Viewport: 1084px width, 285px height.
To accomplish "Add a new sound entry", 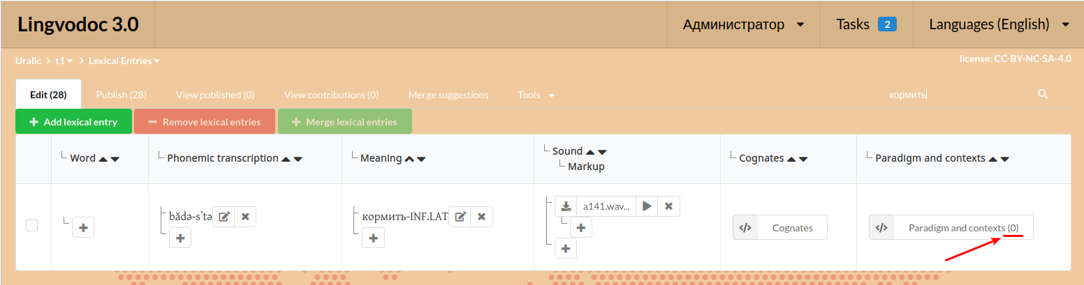I will (566, 248).
